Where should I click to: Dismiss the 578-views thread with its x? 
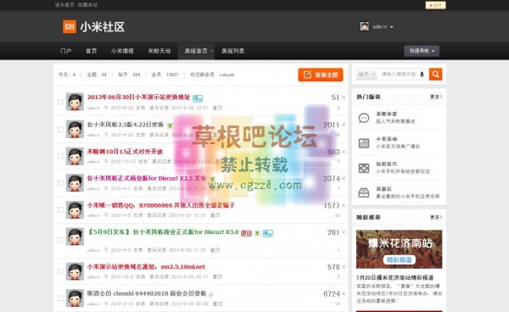coord(344,267)
